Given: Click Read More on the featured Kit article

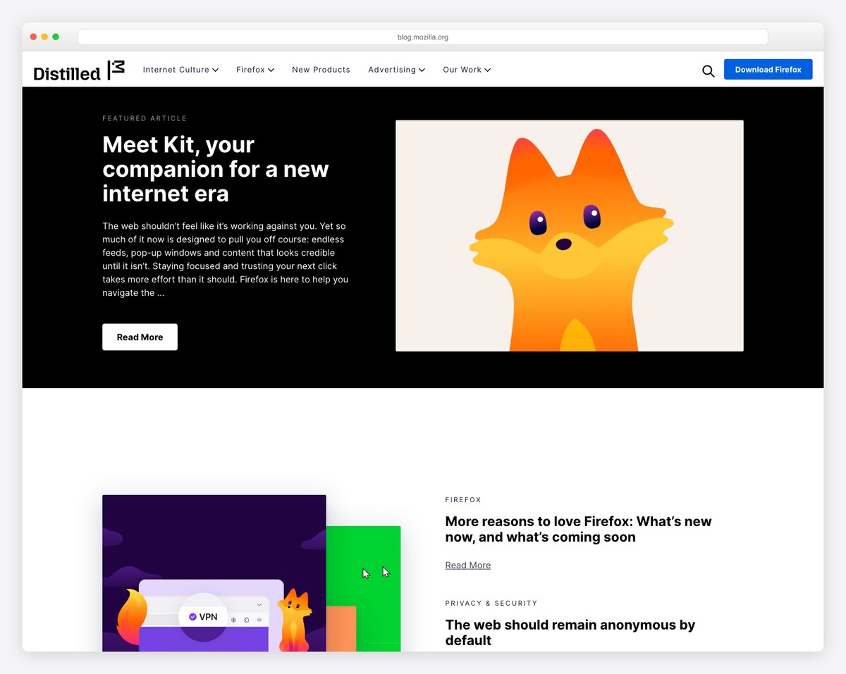Looking at the screenshot, I should tap(140, 337).
